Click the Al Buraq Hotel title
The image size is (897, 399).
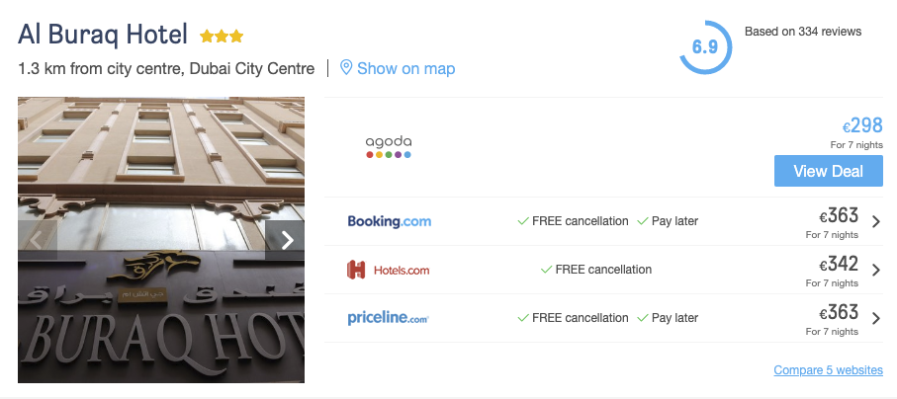pos(103,35)
